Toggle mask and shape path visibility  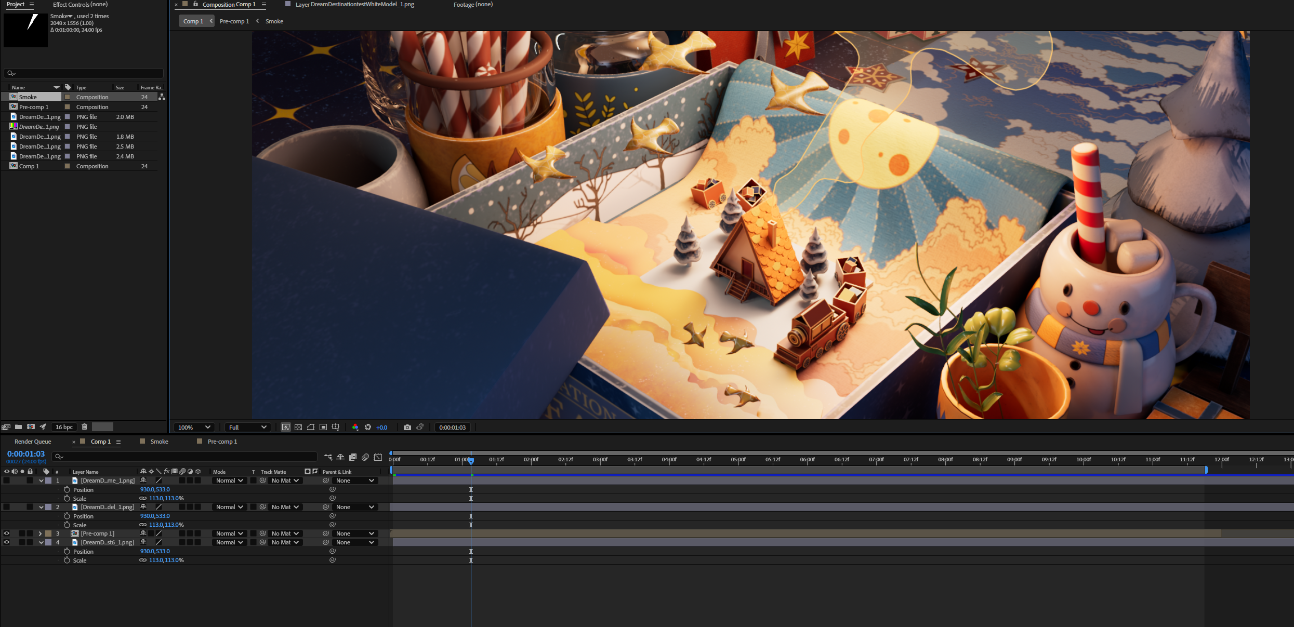pos(311,428)
